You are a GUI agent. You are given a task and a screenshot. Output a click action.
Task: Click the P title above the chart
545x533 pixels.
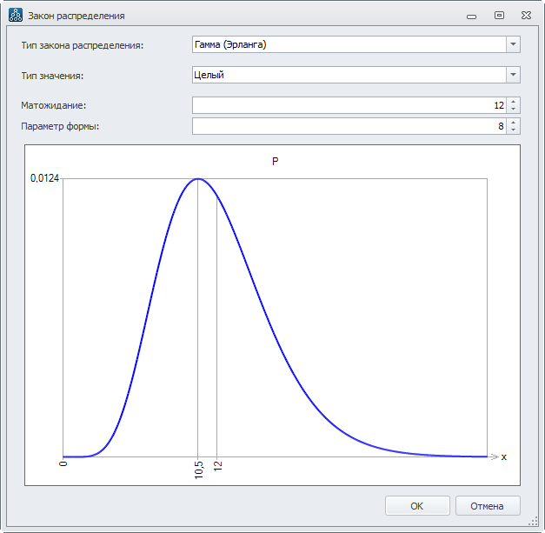point(276,162)
